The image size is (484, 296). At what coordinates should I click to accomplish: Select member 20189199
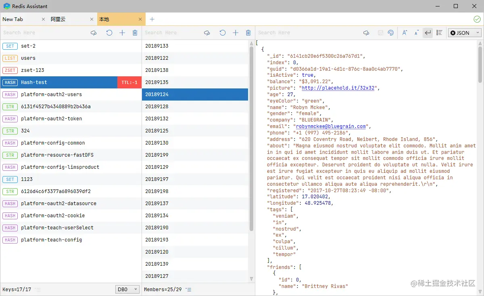click(x=195, y=155)
